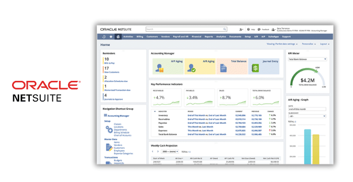The image size is (353, 182).
Task: Go to next week in Cash Projection
Action: 157,152
